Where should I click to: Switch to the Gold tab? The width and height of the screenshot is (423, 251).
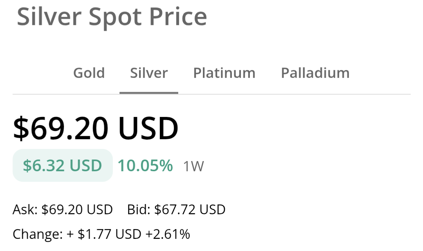coord(89,73)
